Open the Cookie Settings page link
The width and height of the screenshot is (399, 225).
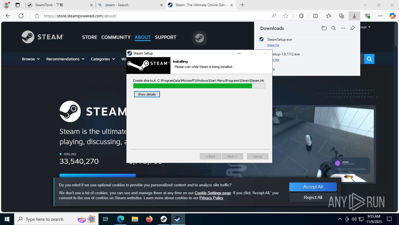(213, 193)
